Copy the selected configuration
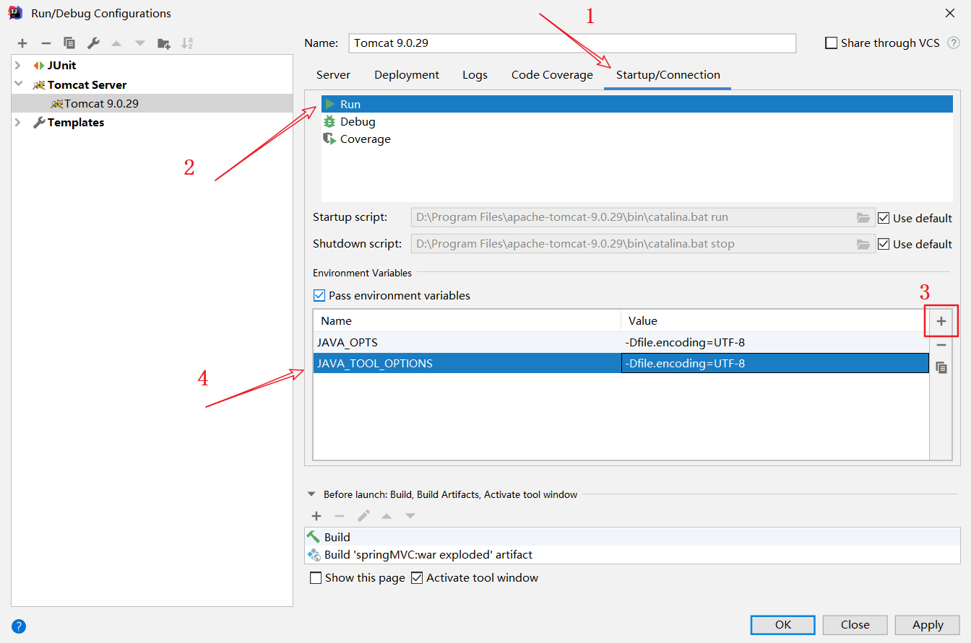 click(x=69, y=43)
